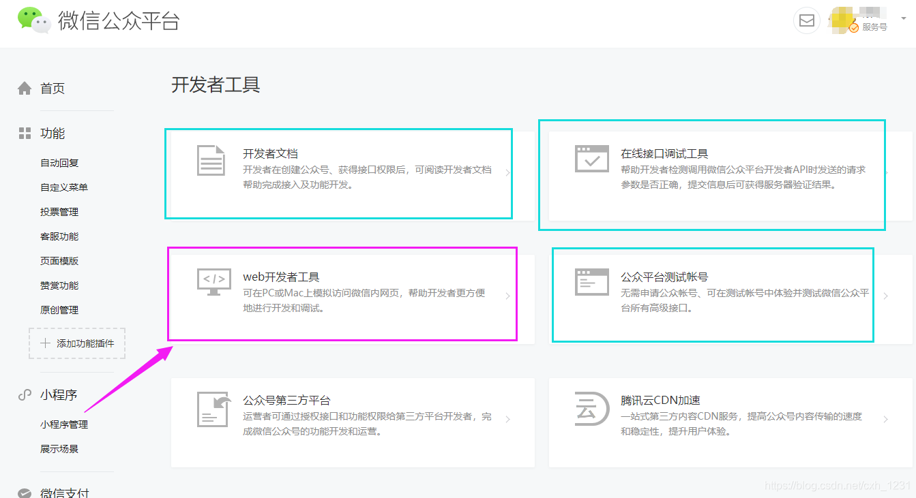Viewport: 916px width, 498px height.
Task: Click the WeChat logo in header
Action: coord(34,20)
